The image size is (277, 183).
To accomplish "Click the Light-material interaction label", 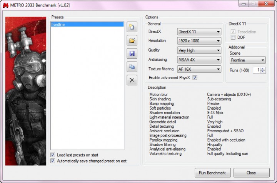I will (x=169, y=117).
